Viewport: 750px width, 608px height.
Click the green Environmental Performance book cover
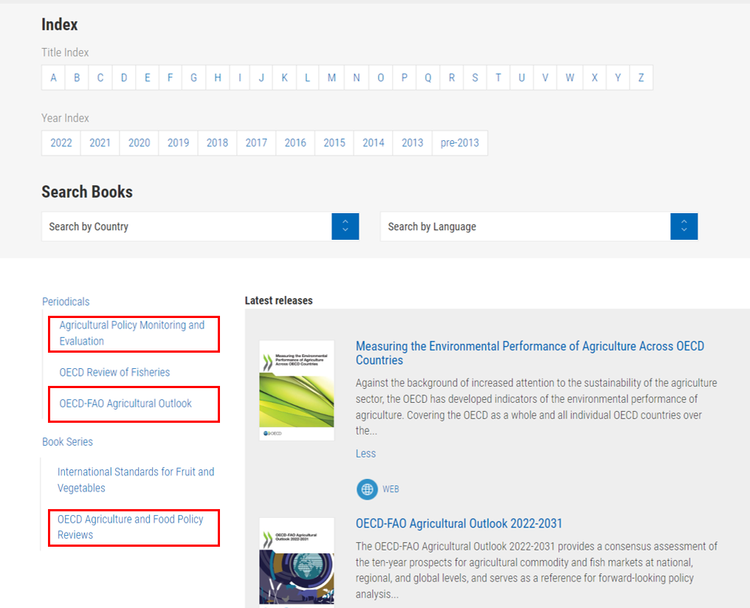[297, 390]
